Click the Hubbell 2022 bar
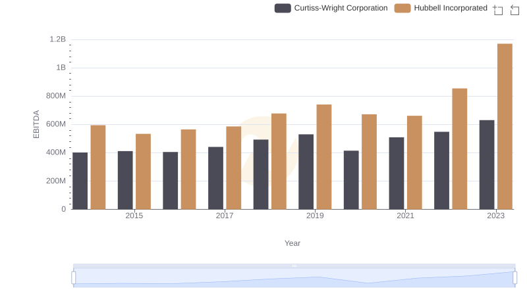 coord(460,149)
